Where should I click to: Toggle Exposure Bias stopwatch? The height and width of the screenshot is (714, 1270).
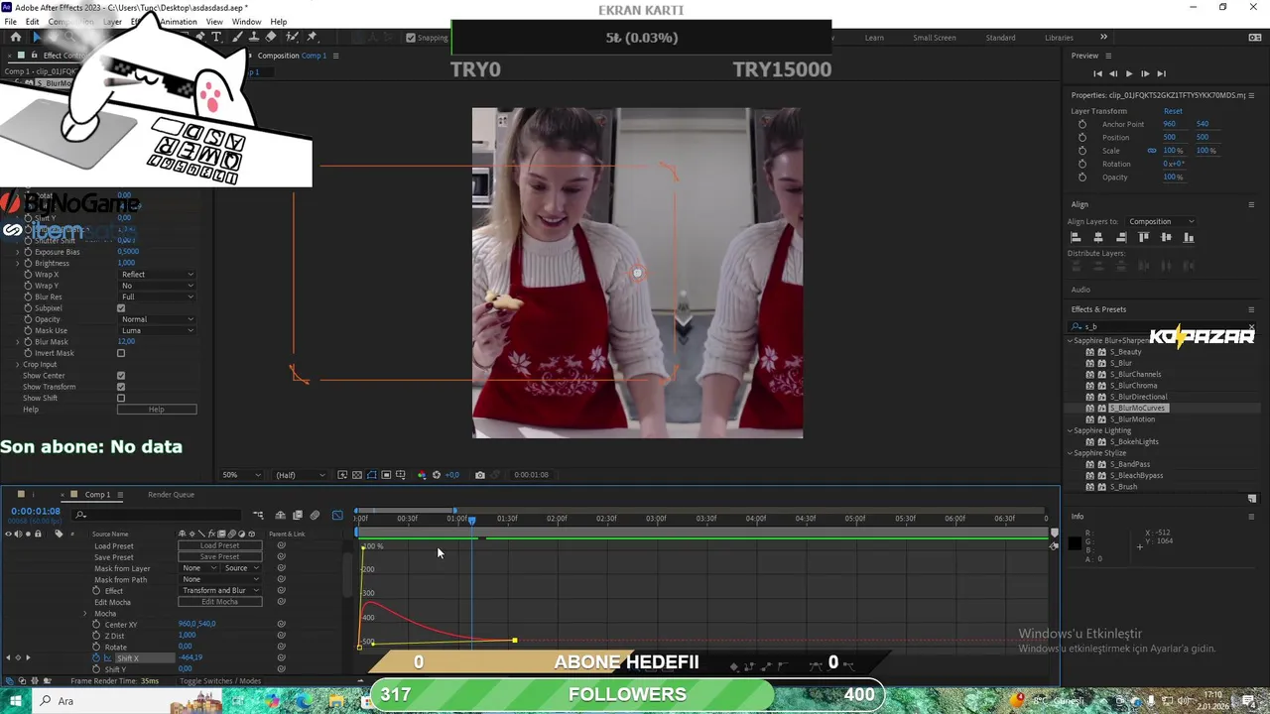pos(28,252)
